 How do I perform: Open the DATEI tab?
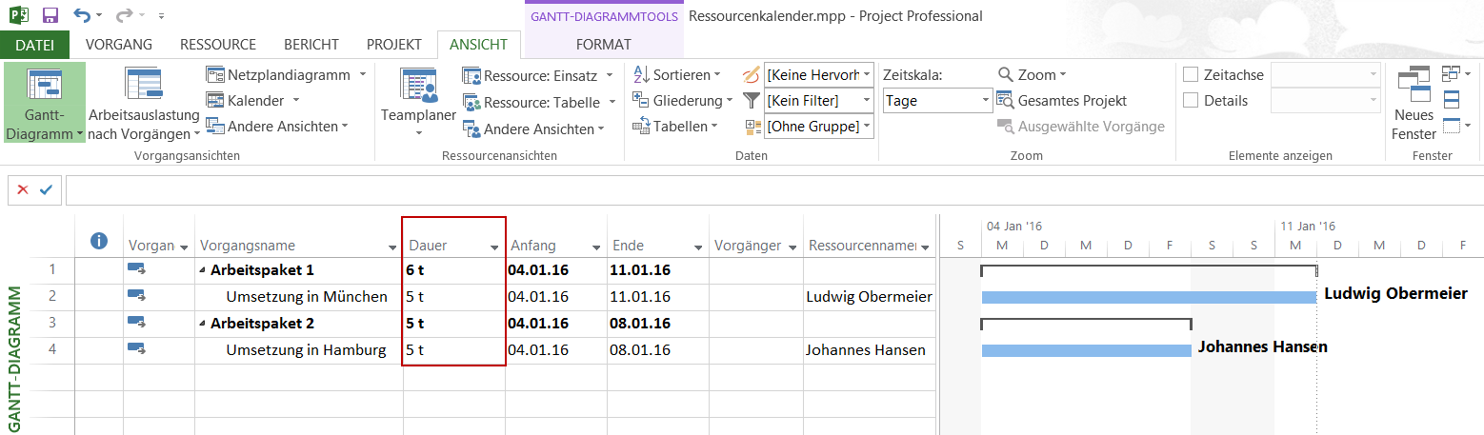click(x=35, y=45)
